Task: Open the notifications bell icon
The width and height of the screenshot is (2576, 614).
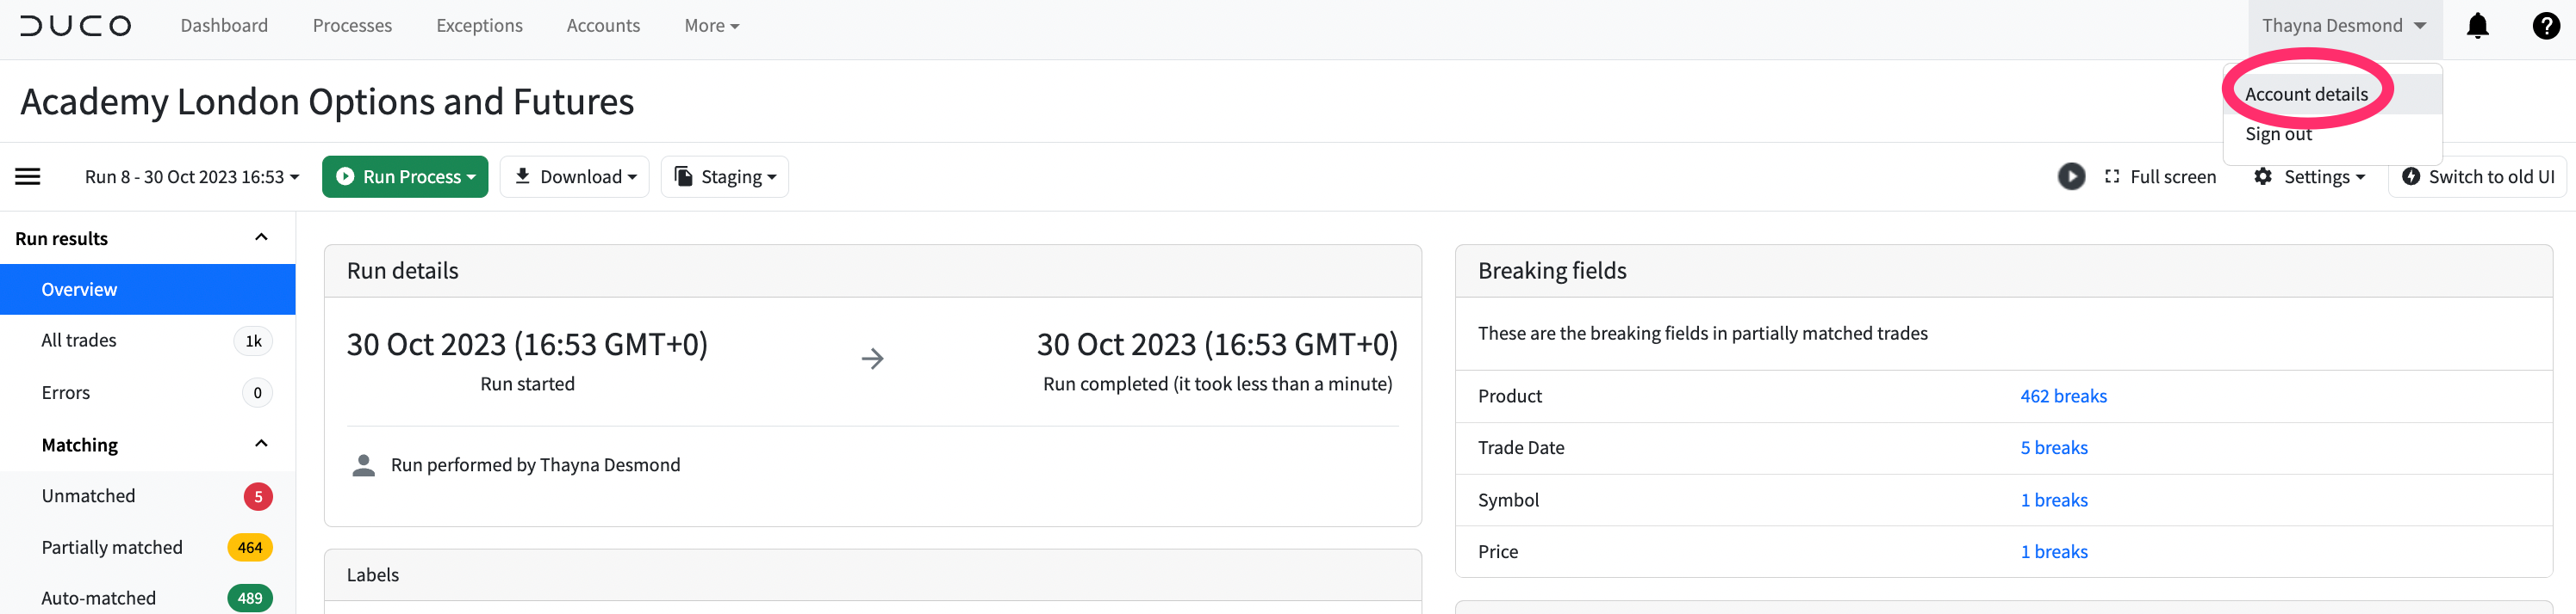Action: 2477,26
